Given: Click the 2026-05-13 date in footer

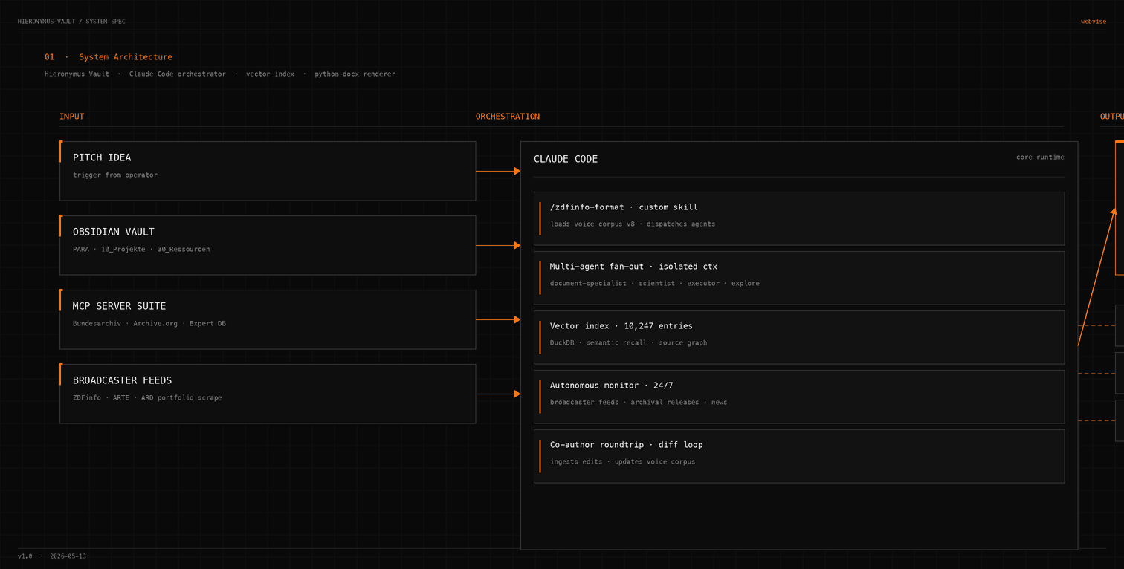Looking at the screenshot, I should 68,556.
